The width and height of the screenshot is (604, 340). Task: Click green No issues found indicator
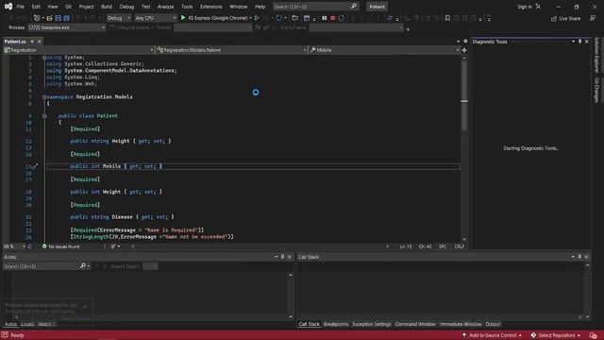pyautogui.click(x=60, y=246)
